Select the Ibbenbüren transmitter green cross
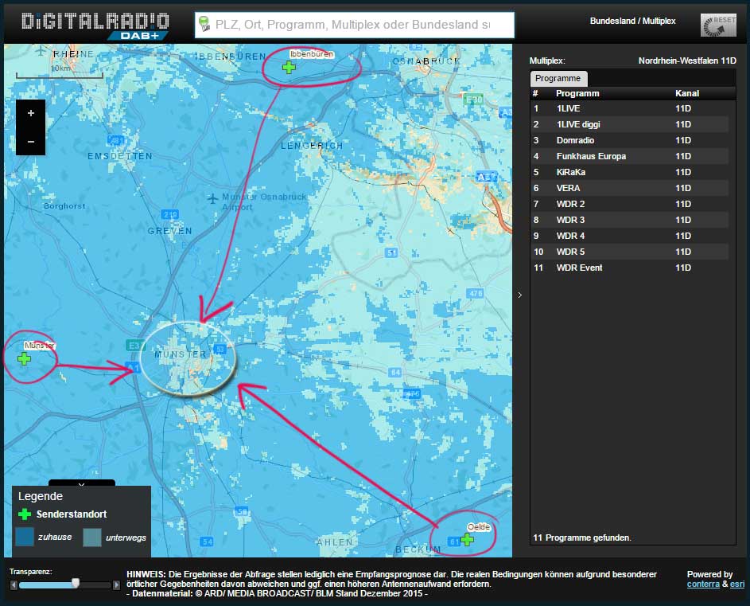Image resolution: width=750 pixels, height=606 pixels. click(x=289, y=68)
